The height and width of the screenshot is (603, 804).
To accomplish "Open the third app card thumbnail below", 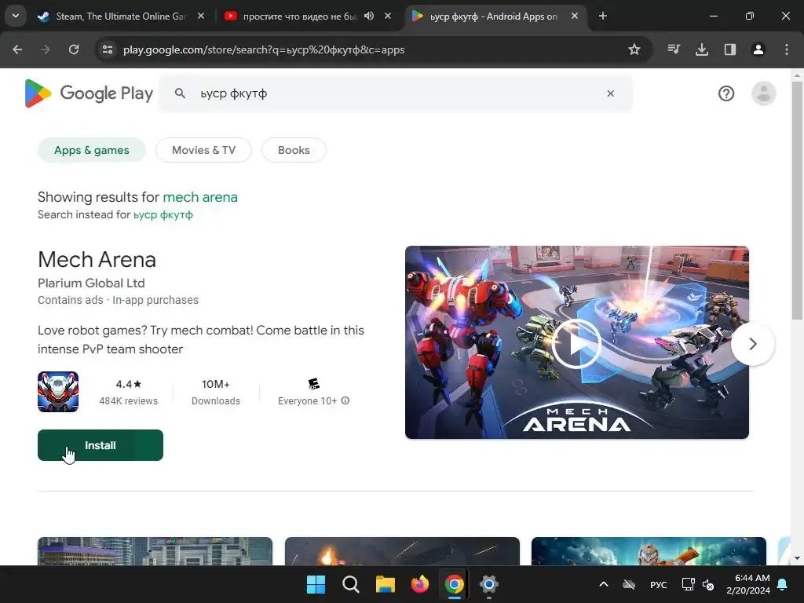I will (x=649, y=551).
